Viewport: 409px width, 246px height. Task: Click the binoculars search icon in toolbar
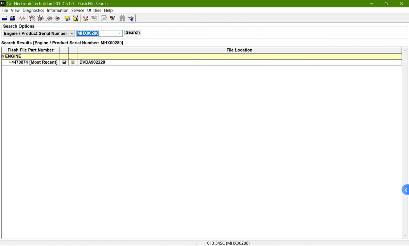tap(122, 18)
